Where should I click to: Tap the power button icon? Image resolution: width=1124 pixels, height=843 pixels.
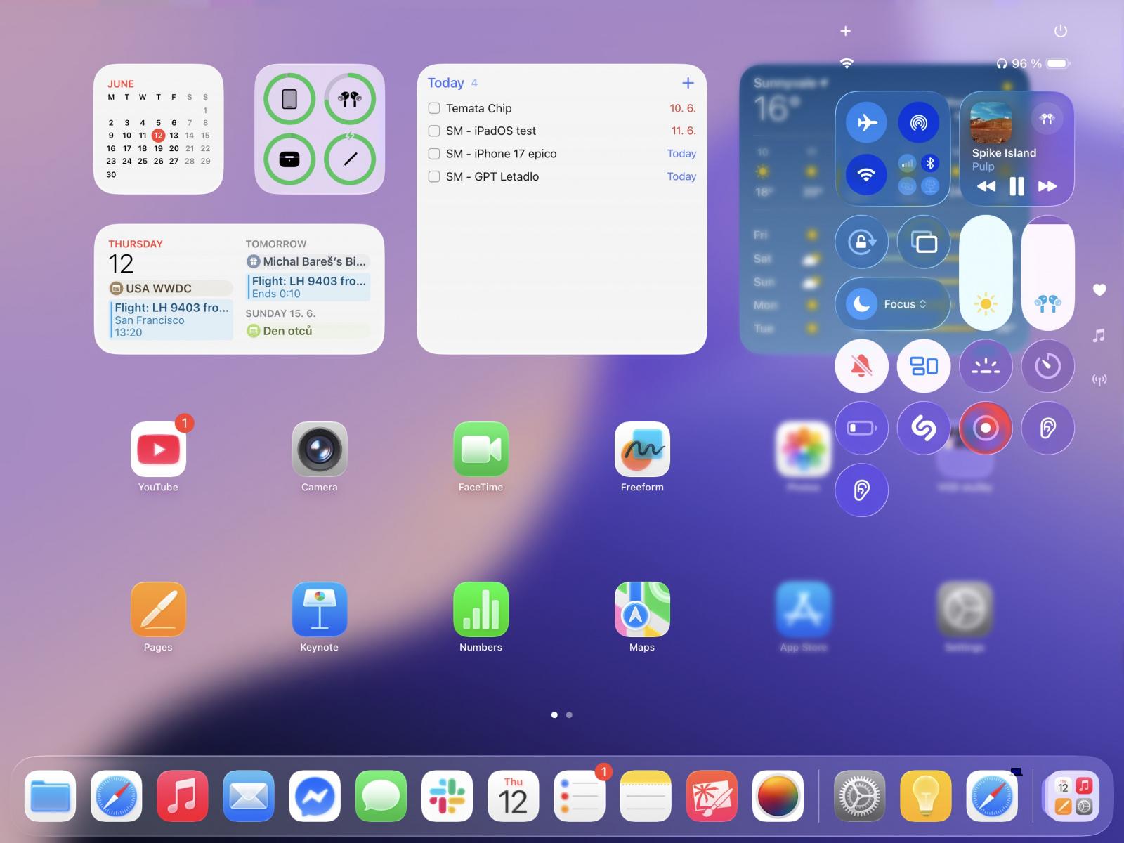[1061, 31]
